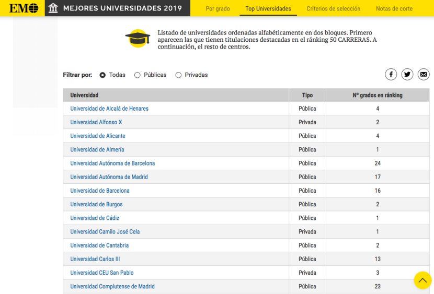Viewport: 434px width, 294px height.
Task: Open Universidad de Alicante link
Action: click(x=98, y=136)
